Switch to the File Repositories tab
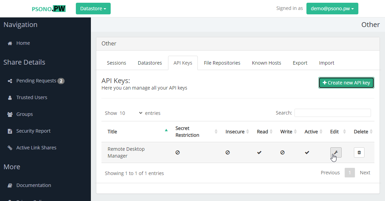The image size is (385, 201). click(222, 63)
